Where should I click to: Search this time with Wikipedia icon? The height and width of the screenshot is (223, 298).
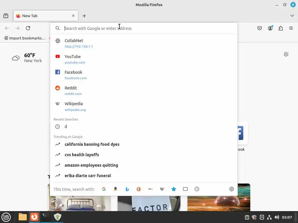coord(162,189)
